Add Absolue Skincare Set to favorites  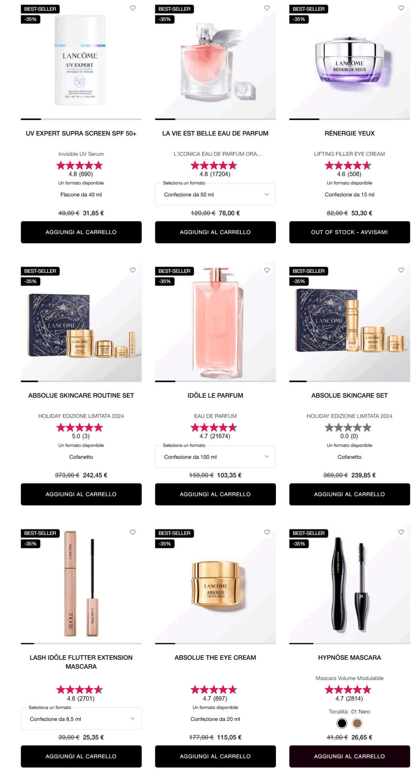click(x=401, y=270)
